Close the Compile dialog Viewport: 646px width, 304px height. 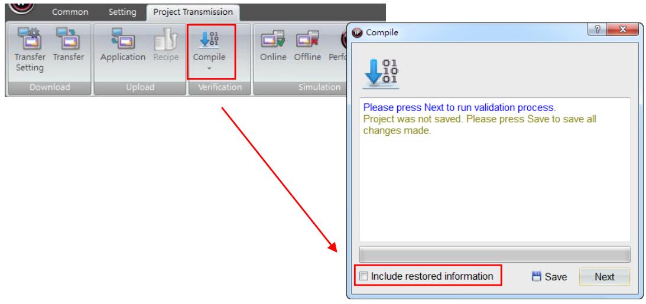pyautogui.click(x=622, y=30)
